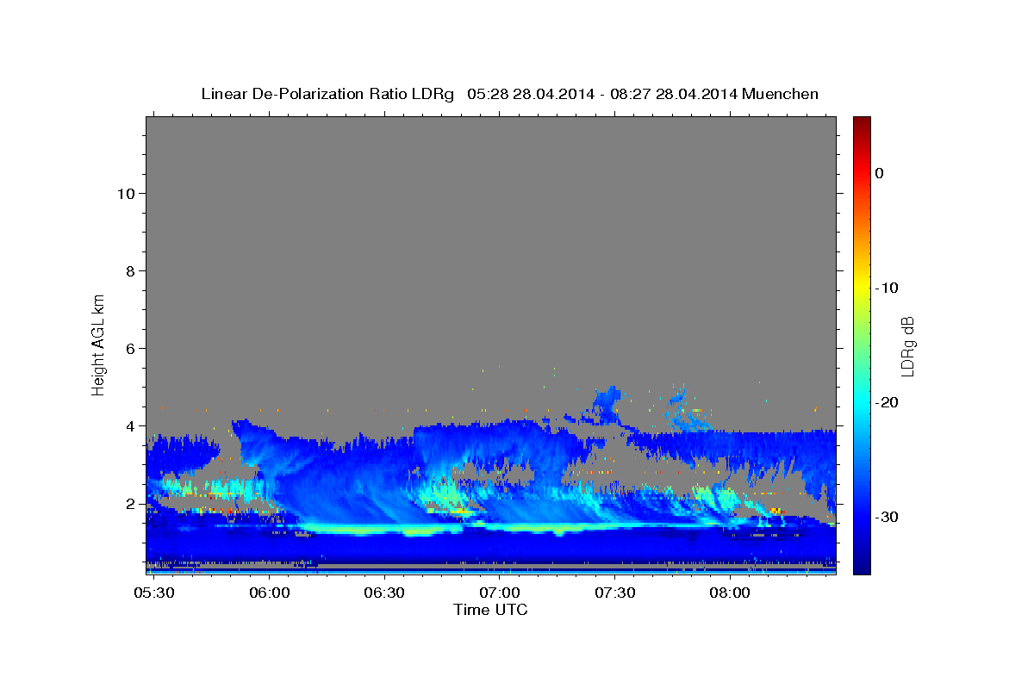
Task: Click the 'Muenchen' location label in the title
Action: [x=780, y=94]
